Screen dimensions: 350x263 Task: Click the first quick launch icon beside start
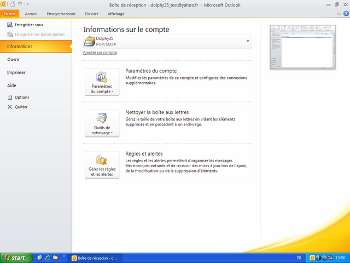(x=40, y=258)
